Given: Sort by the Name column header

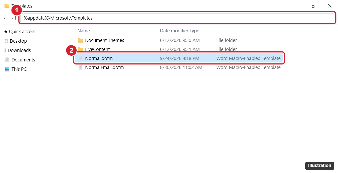Looking at the screenshot, I should point(84,31).
